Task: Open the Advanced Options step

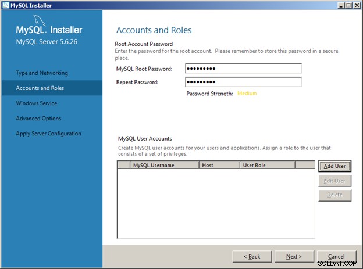Action: coord(38,119)
